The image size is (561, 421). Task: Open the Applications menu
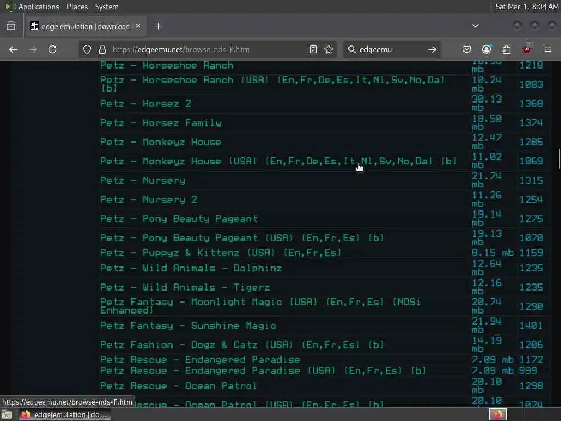coord(39,7)
